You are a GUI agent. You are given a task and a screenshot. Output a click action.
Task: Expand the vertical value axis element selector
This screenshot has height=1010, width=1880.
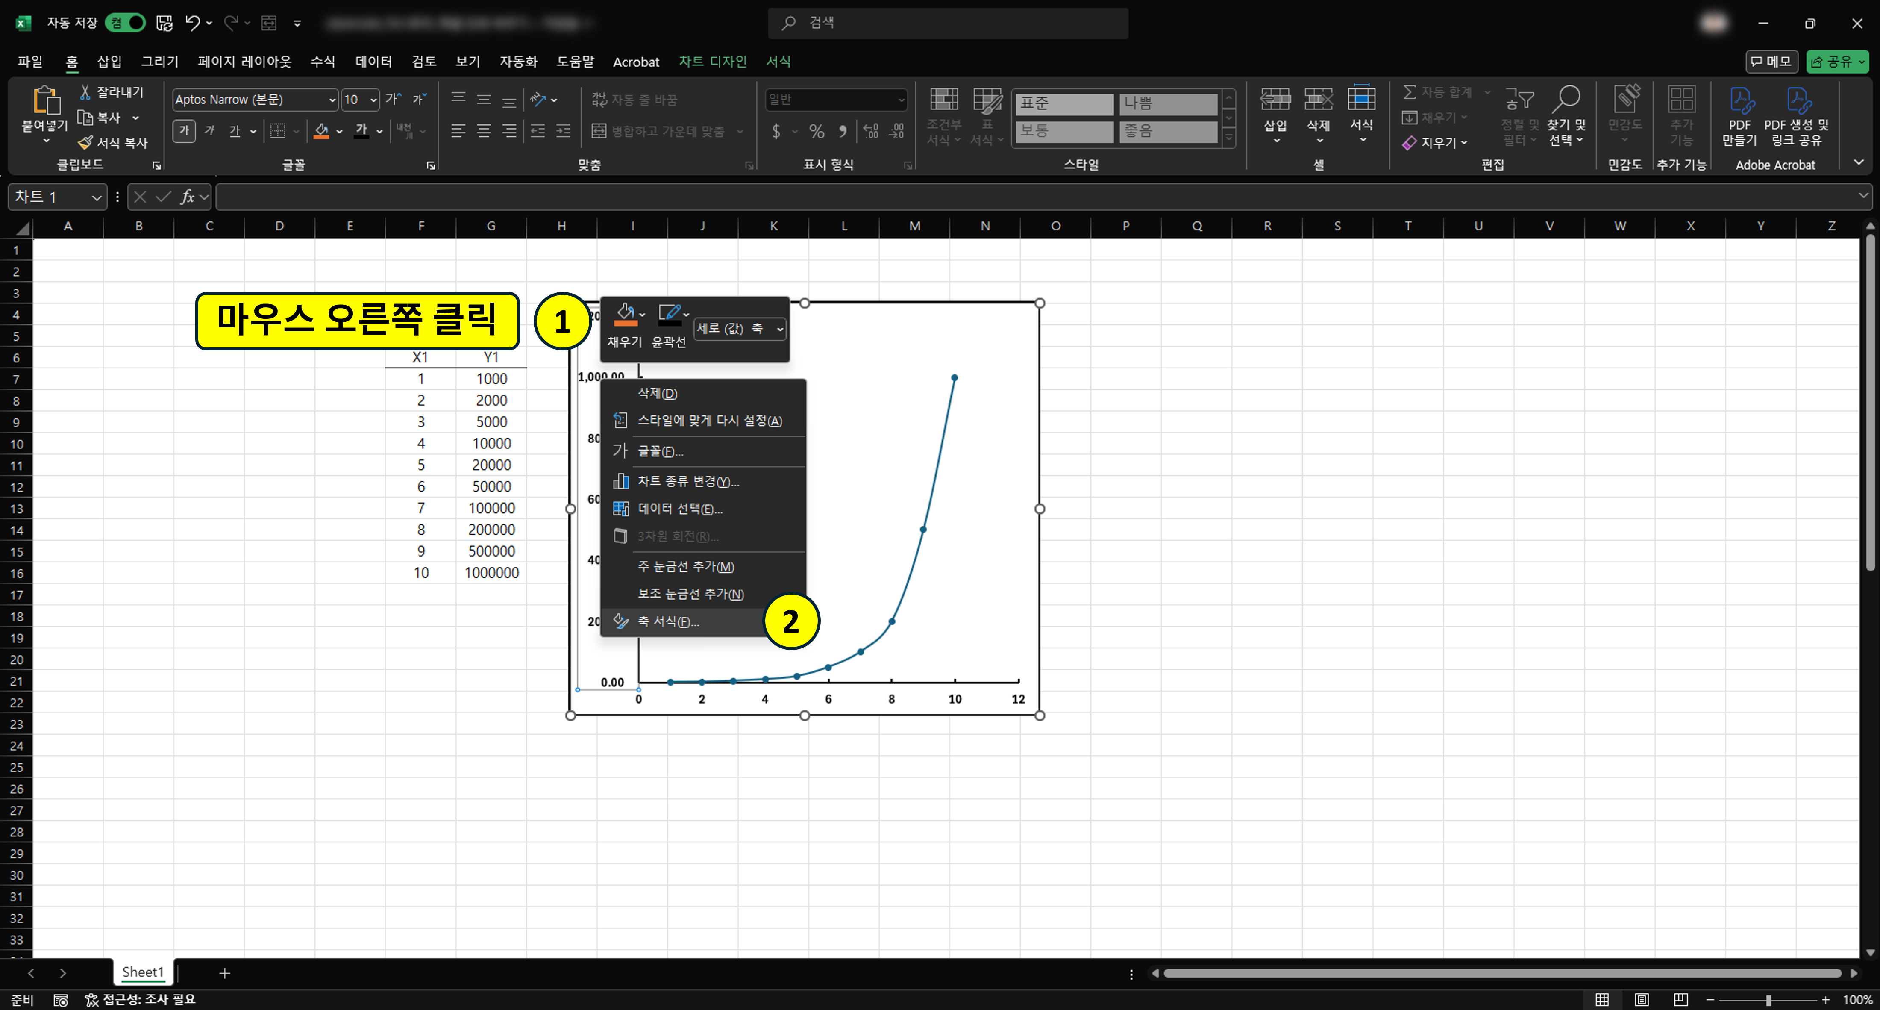coord(779,330)
